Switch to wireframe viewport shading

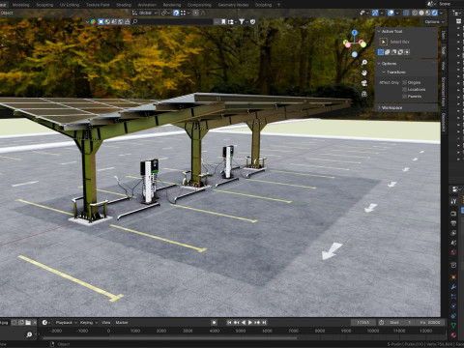point(415,13)
